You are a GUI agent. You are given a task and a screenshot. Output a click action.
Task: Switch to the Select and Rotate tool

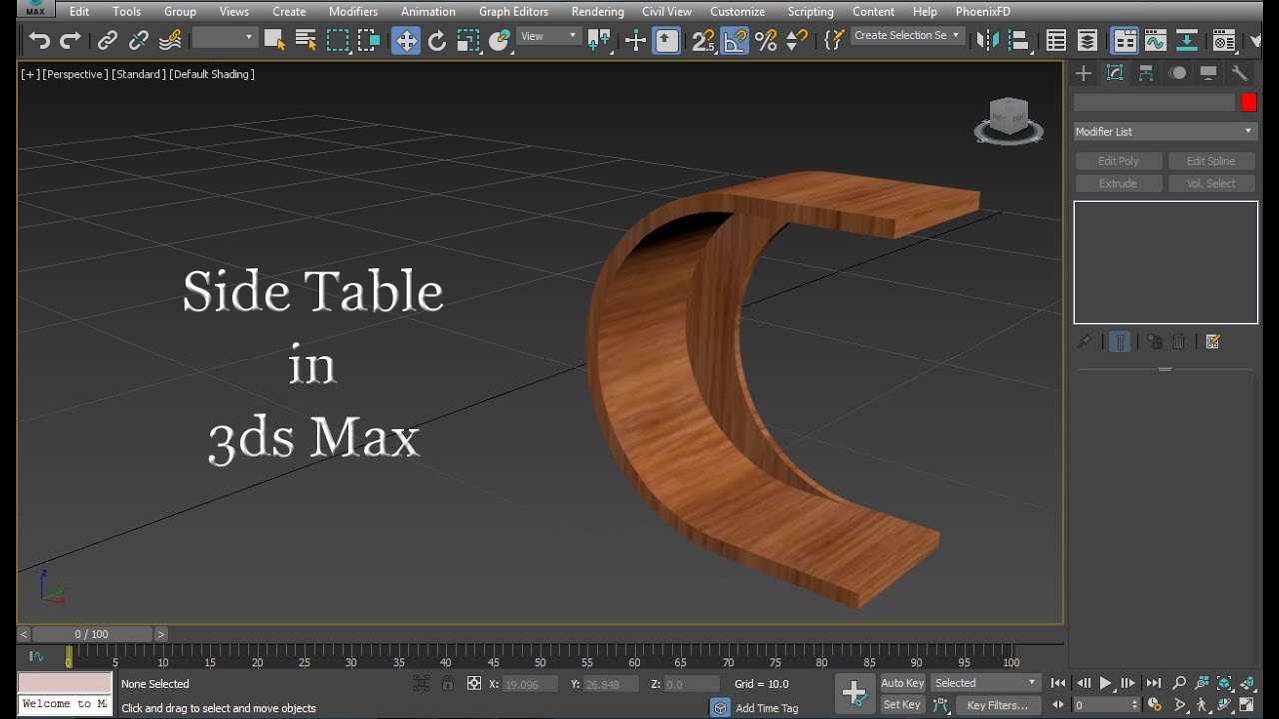pyautogui.click(x=437, y=40)
